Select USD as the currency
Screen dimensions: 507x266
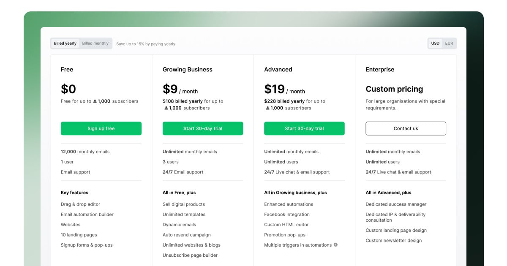pyautogui.click(x=435, y=43)
